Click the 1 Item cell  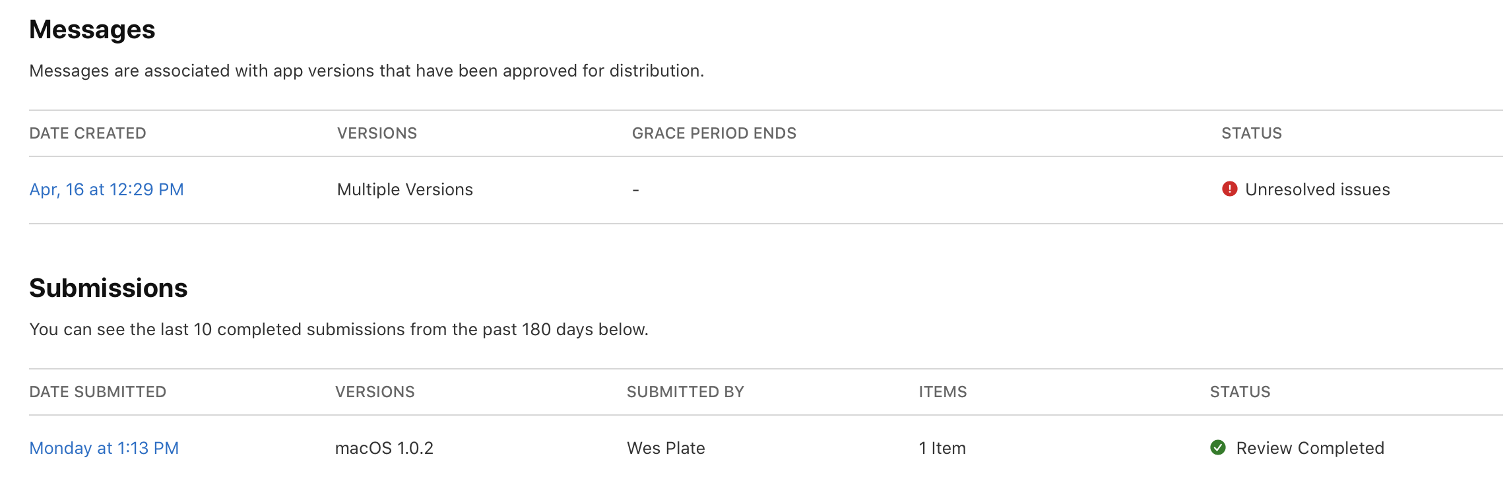942,448
